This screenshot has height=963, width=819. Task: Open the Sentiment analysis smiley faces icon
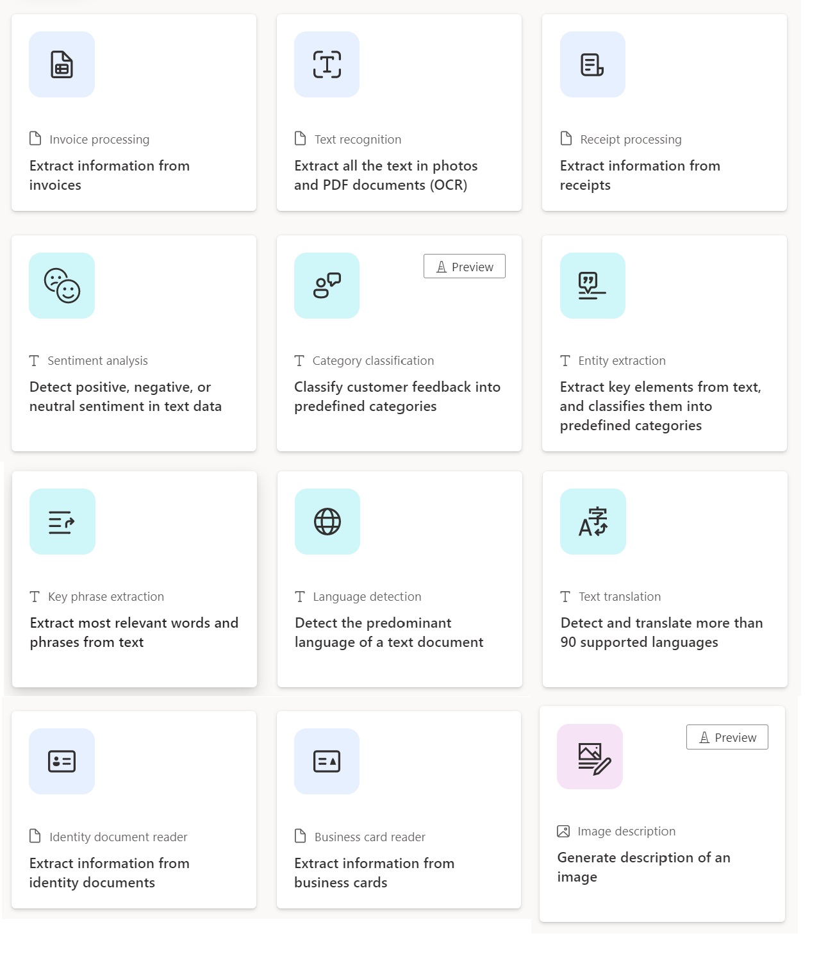click(x=62, y=285)
